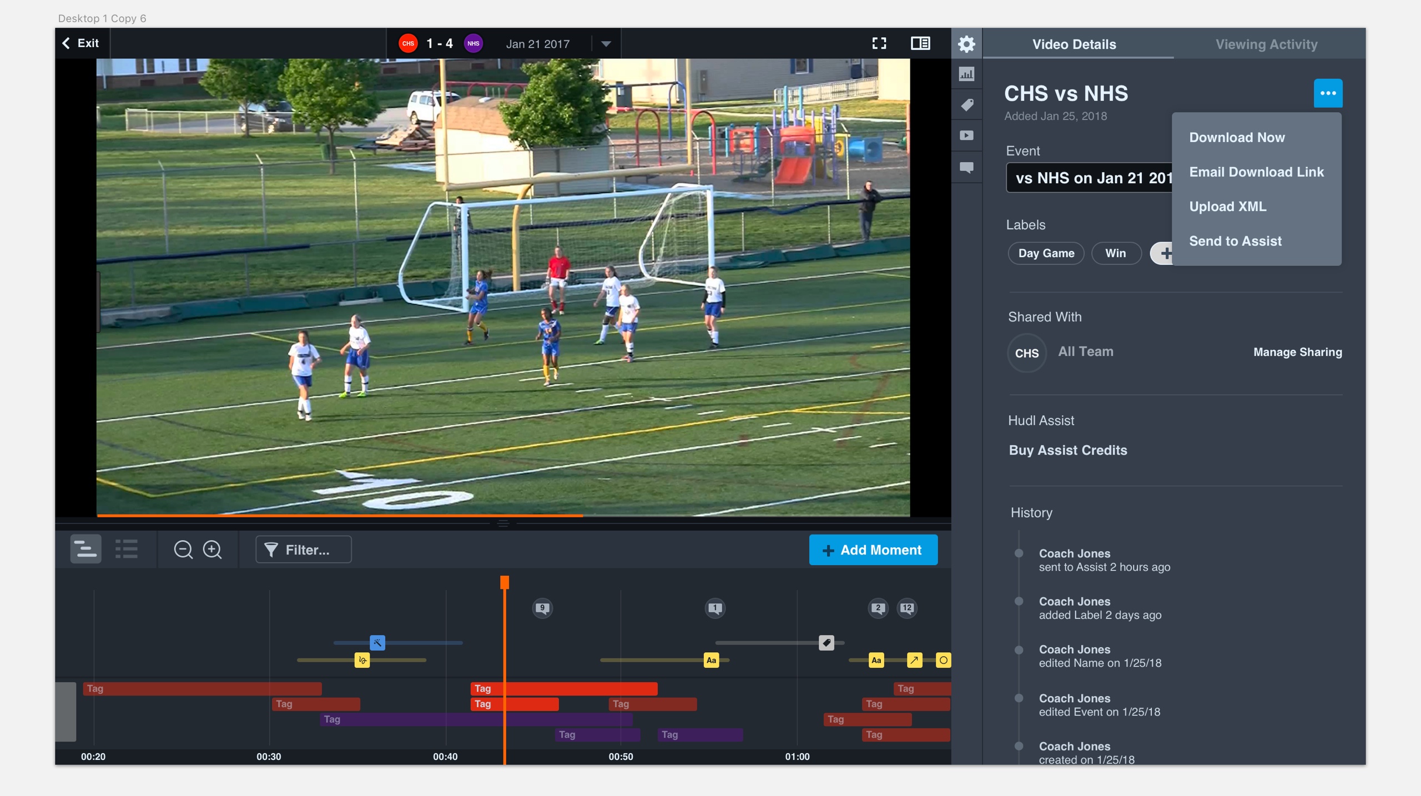
Task: Select the gray tag marker on timeline
Action: (827, 643)
